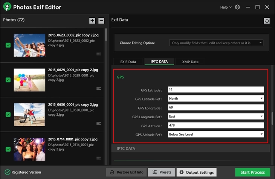Deselect the 2015_0714_0001 photo checkbox
The height and width of the screenshot is (179, 275).
point(8,150)
